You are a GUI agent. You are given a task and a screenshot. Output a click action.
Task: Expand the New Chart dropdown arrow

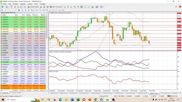[x=4, y=7]
